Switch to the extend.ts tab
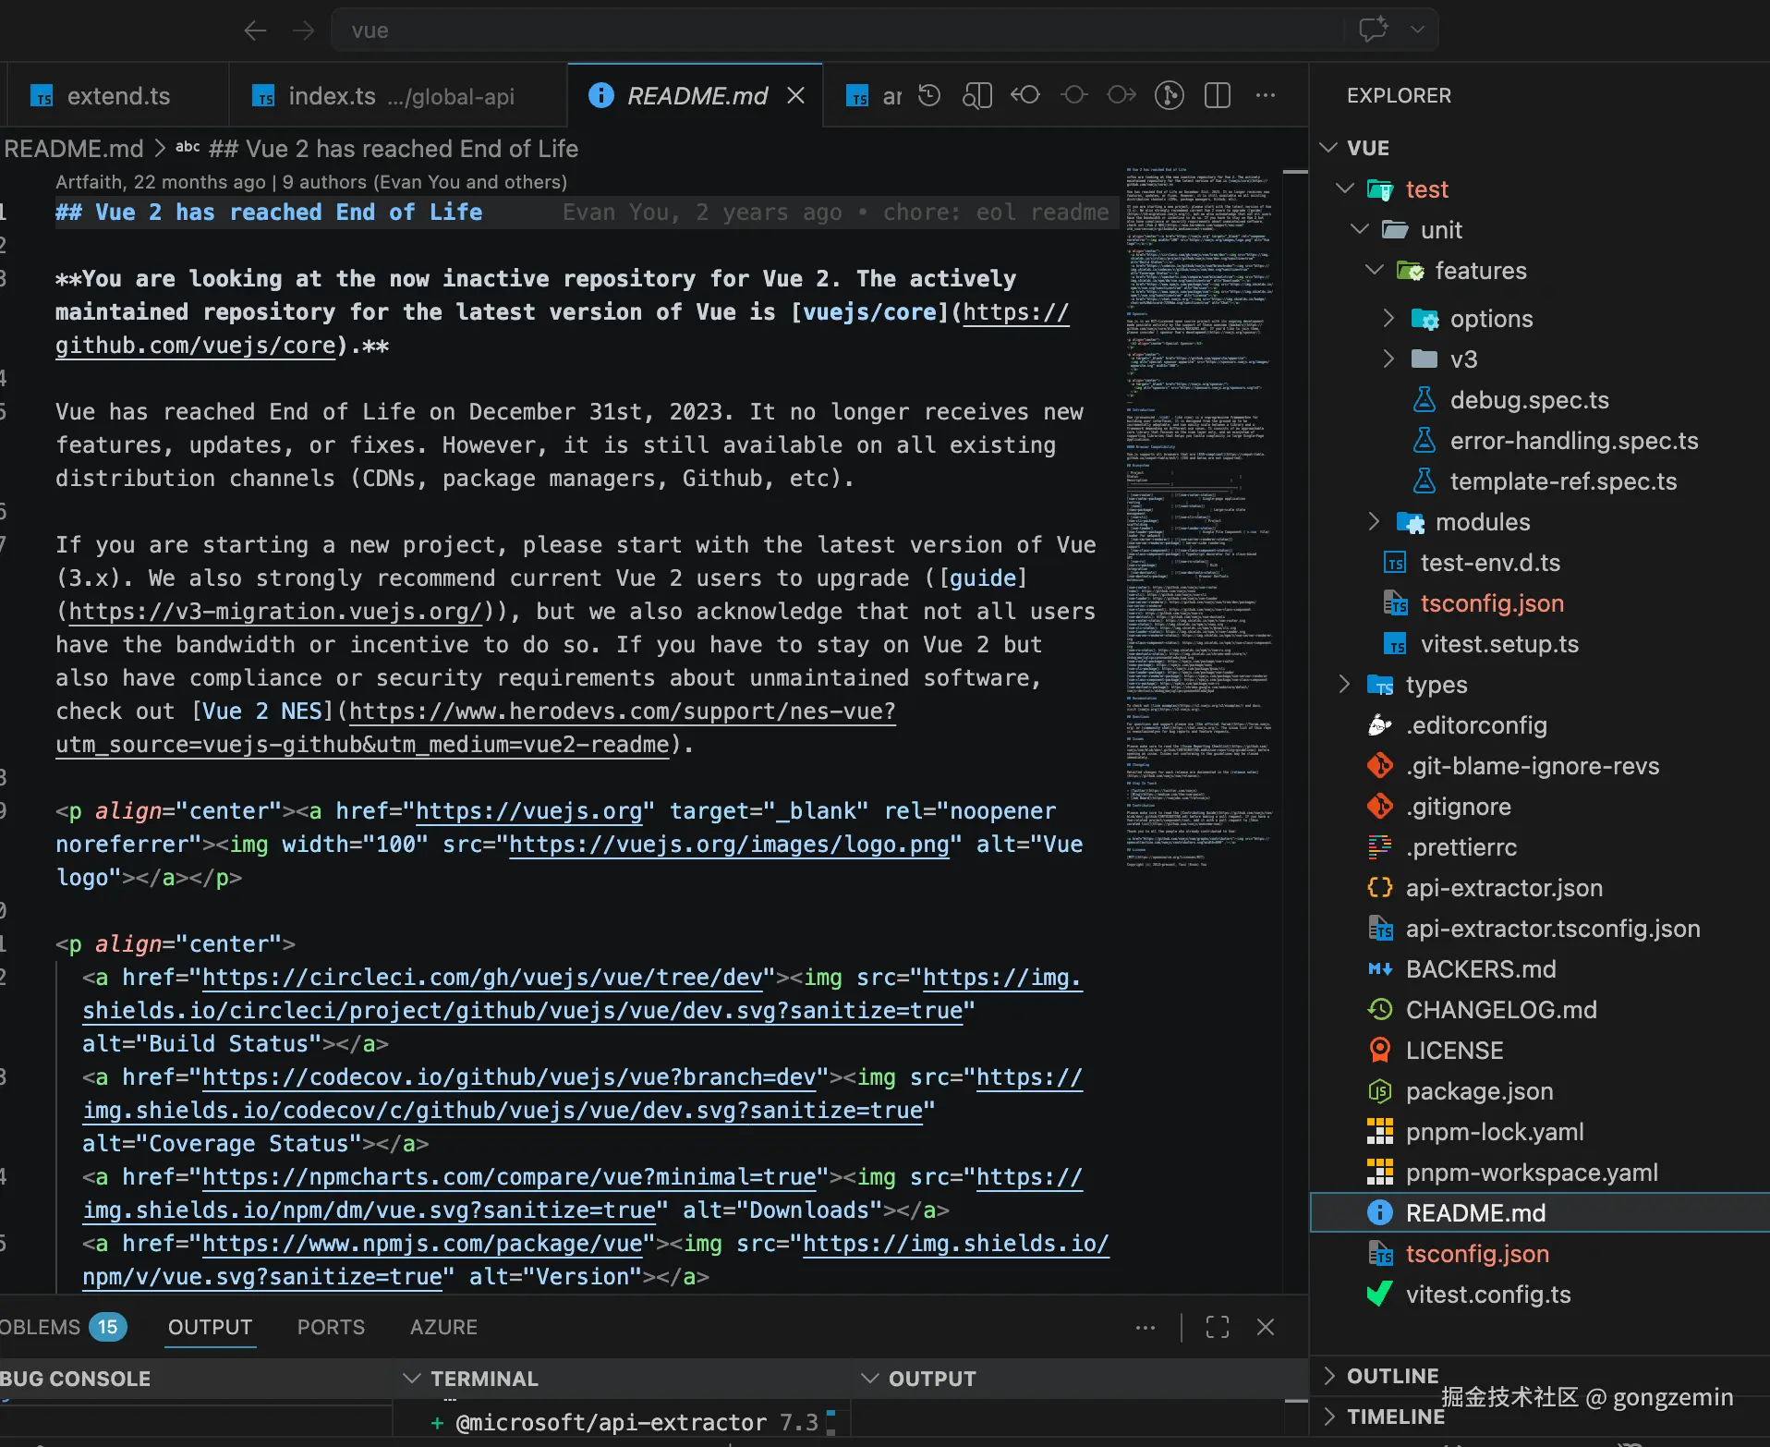The width and height of the screenshot is (1770, 1447). pyautogui.click(x=117, y=96)
